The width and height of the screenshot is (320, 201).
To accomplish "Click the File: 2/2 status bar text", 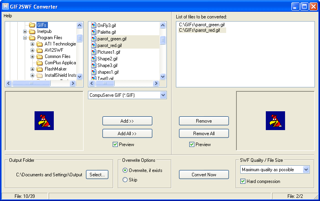I will click(x=295, y=196).
